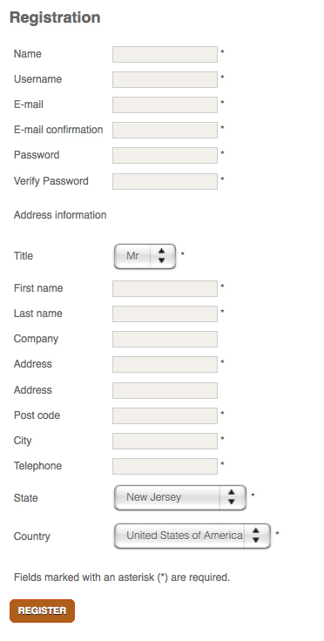Focus the Username text box
The height and width of the screenshot is (641, 324).
click(x=165, y=80)
